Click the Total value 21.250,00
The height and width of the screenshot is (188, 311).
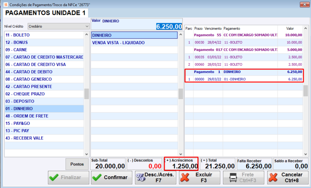(220, 166)
